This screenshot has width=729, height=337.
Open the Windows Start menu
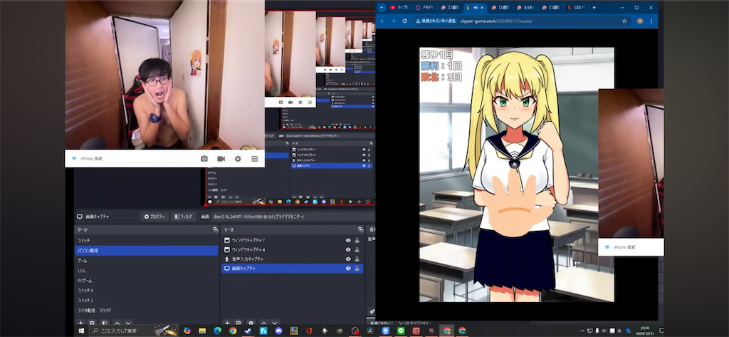click(x=82, y=331)
